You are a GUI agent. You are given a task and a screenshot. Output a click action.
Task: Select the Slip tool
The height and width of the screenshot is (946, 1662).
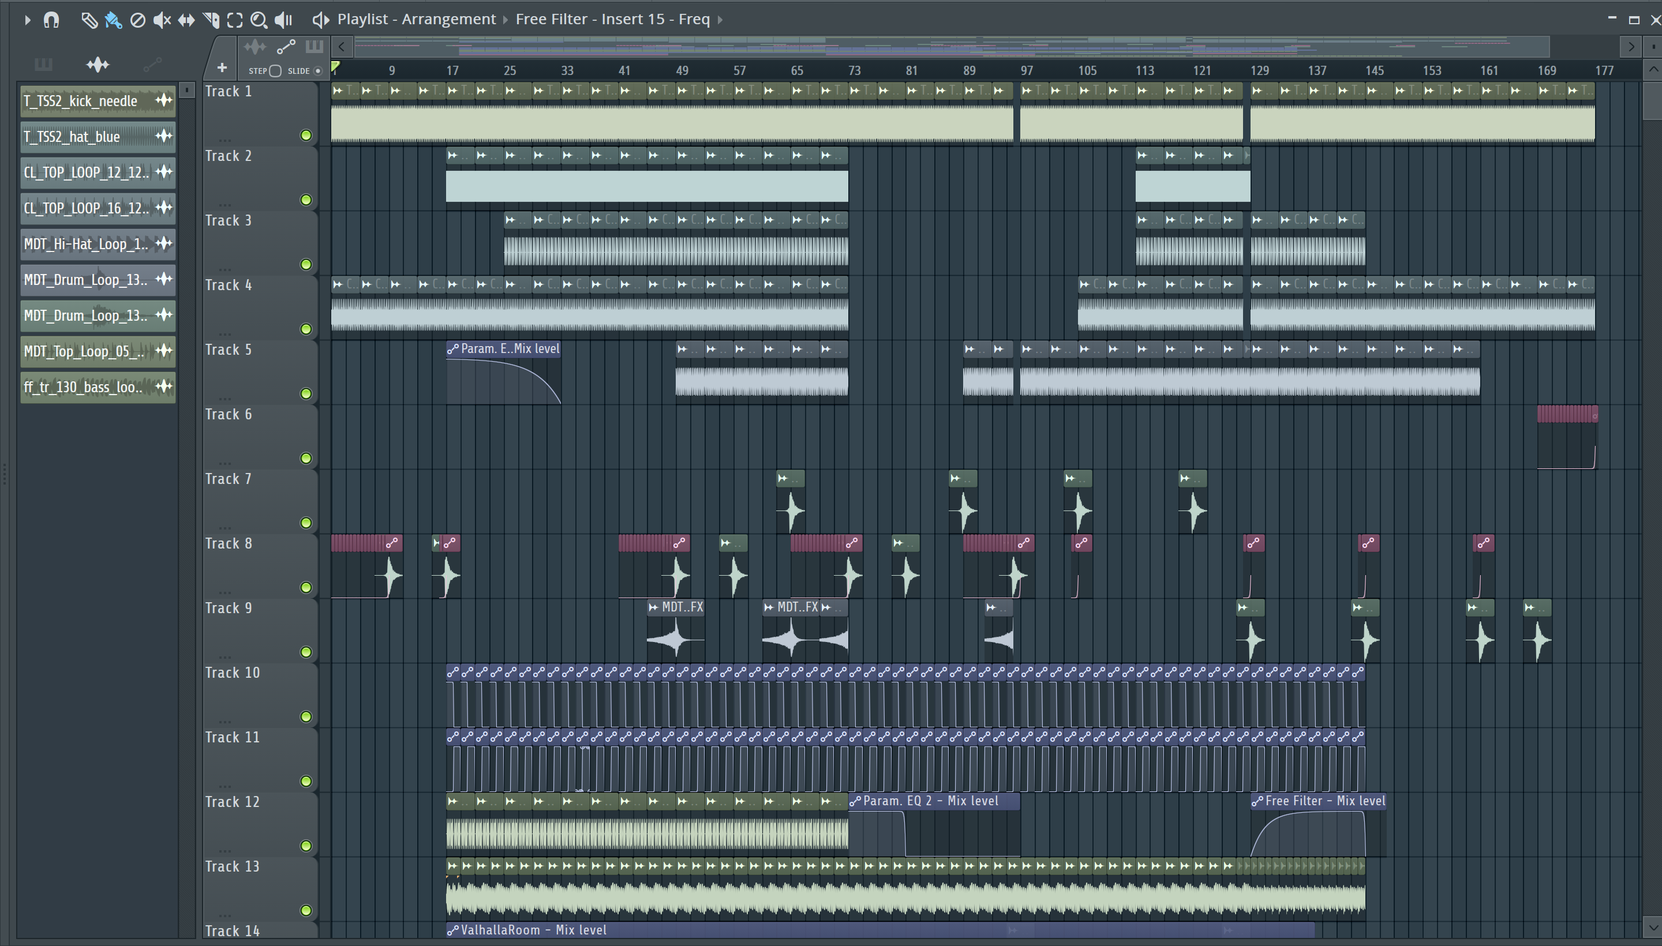186,20
